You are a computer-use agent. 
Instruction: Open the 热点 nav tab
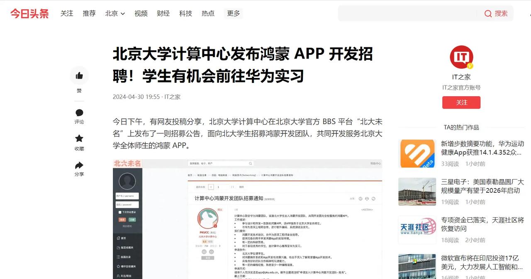point(208,14)
